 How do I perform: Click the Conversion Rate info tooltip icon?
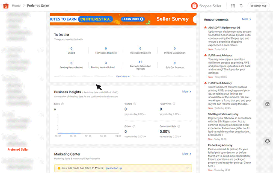point(179,126)
